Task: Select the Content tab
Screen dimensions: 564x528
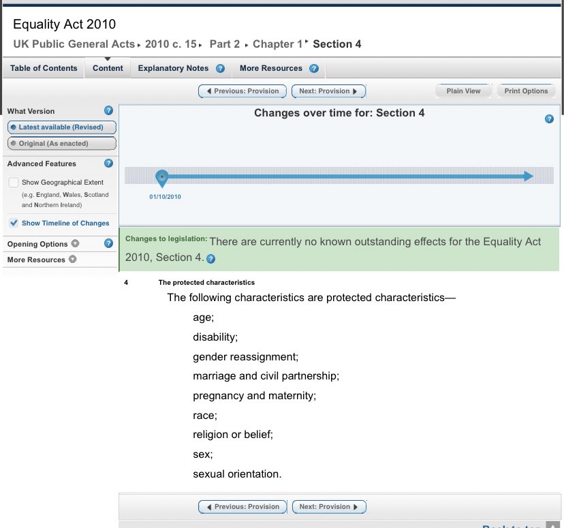Action: [x=108, y=68]
